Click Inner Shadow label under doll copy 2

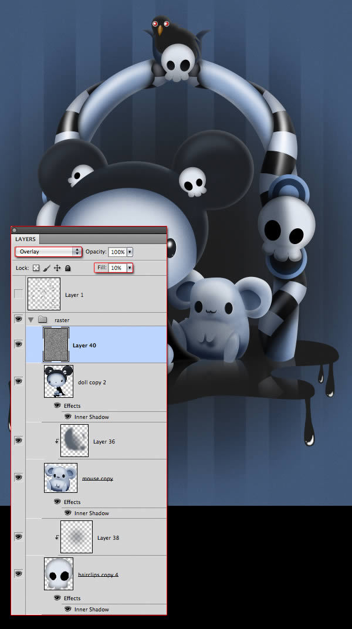92,417
